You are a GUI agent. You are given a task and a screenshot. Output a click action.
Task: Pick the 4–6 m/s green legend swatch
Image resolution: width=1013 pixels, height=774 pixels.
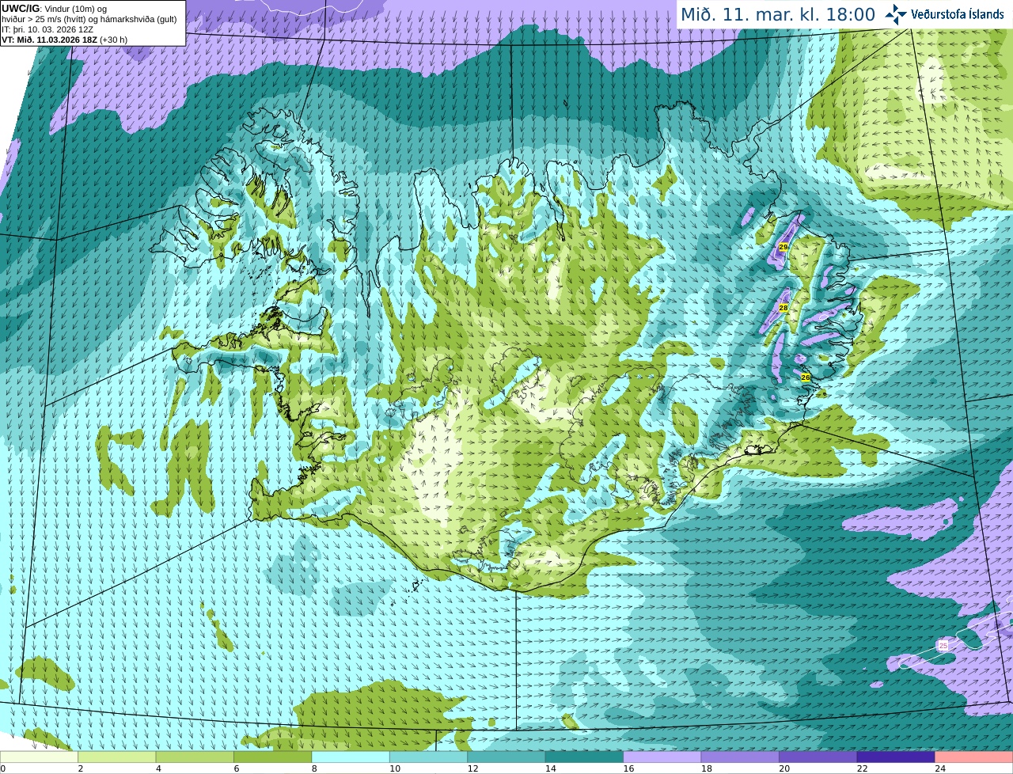(x=195, y=757)
